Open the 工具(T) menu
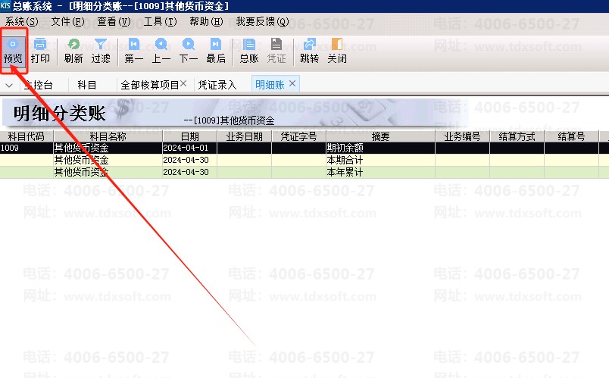 click(160, 22)
